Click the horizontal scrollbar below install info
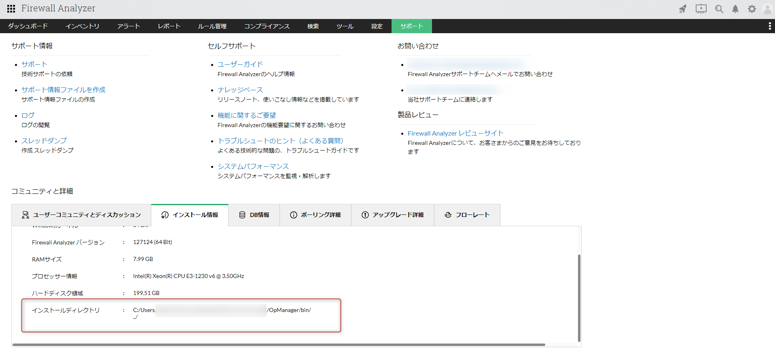 (279, 345)
